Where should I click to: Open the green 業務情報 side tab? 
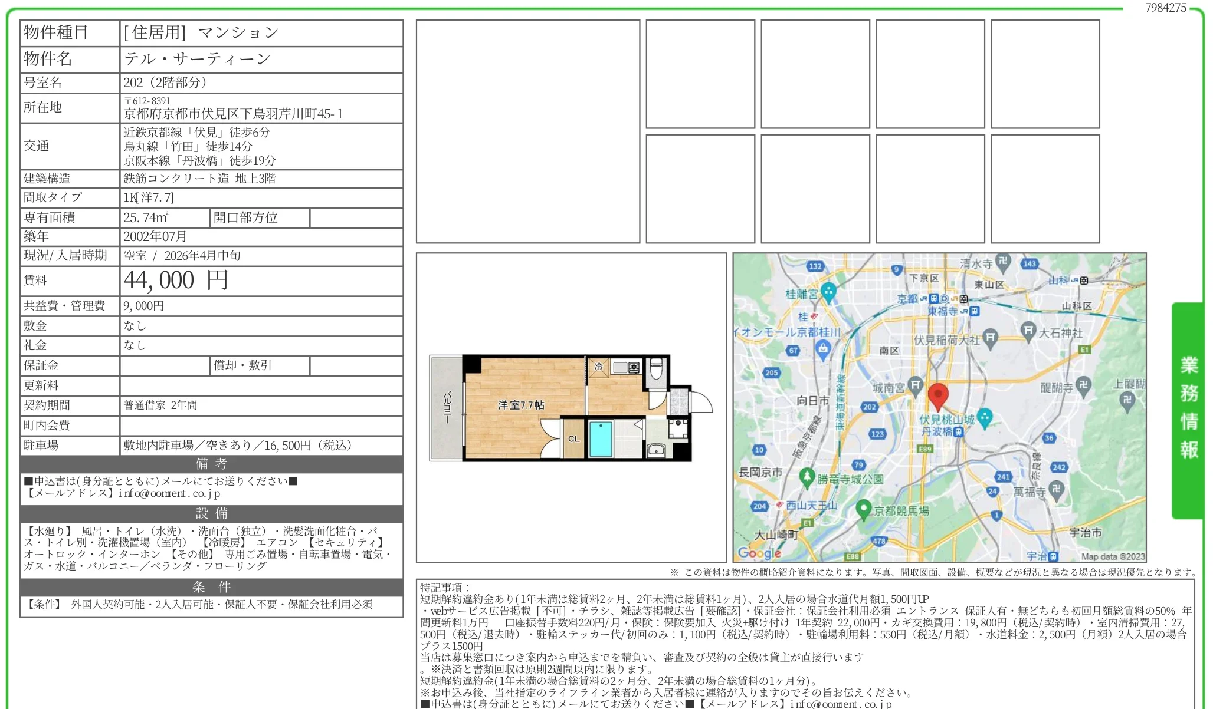coord(1188,410)
